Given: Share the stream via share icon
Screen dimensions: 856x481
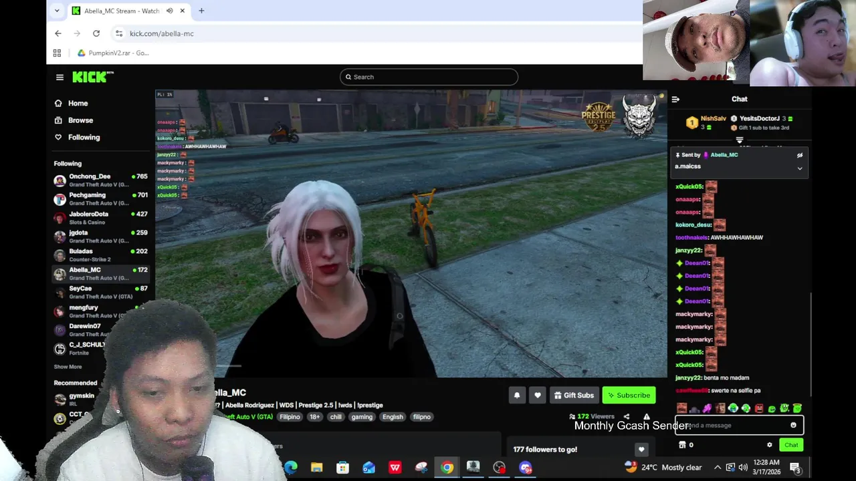Looking at the screenshot, I should [627, 417].
